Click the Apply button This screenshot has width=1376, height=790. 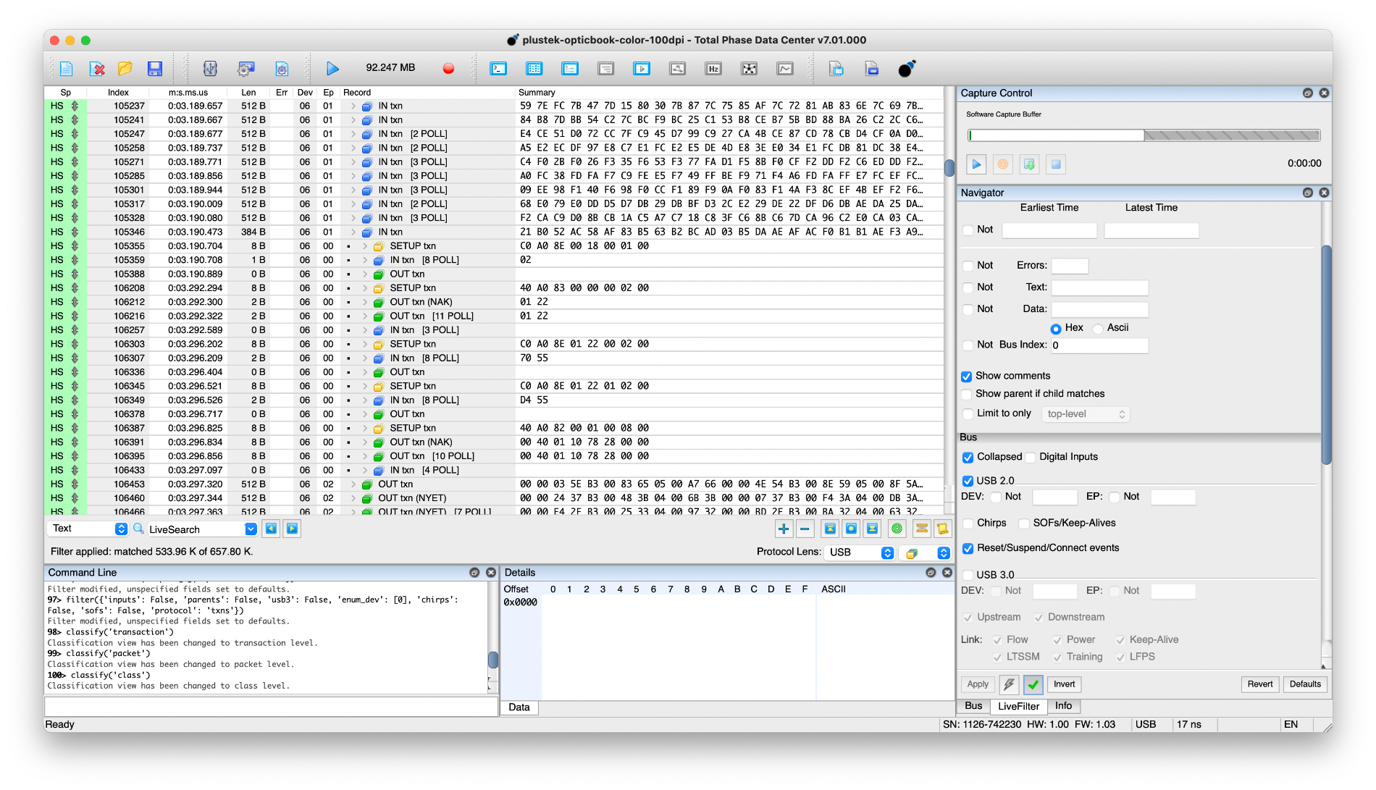pyautogui.click(x=978, y=684)
